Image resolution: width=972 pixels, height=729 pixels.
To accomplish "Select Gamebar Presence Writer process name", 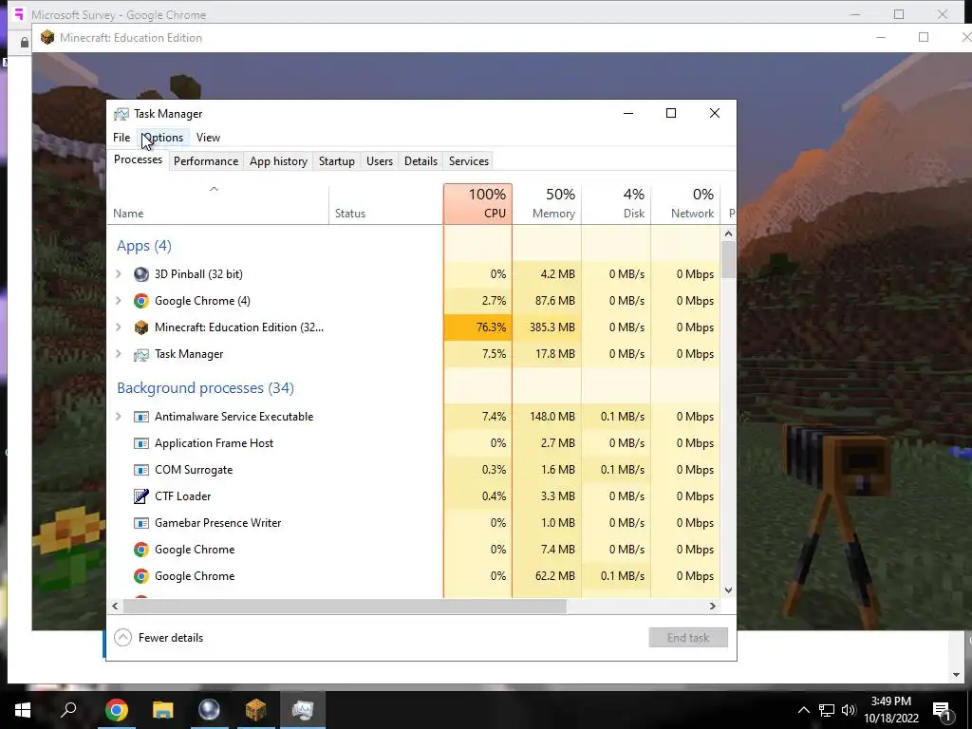I will (217, 523).
